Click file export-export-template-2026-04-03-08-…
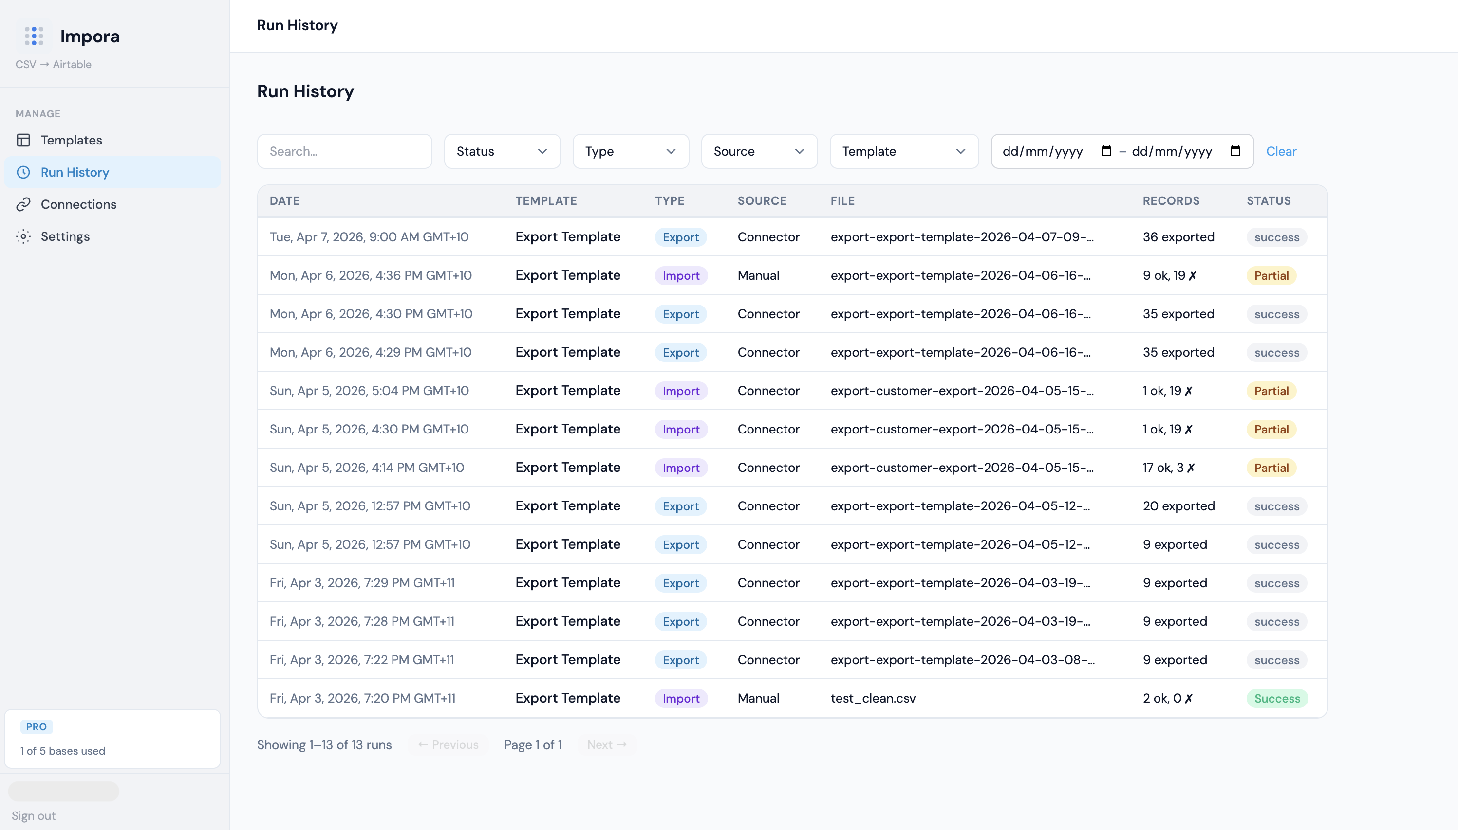The image size is (1458, 830). point(962,660)
